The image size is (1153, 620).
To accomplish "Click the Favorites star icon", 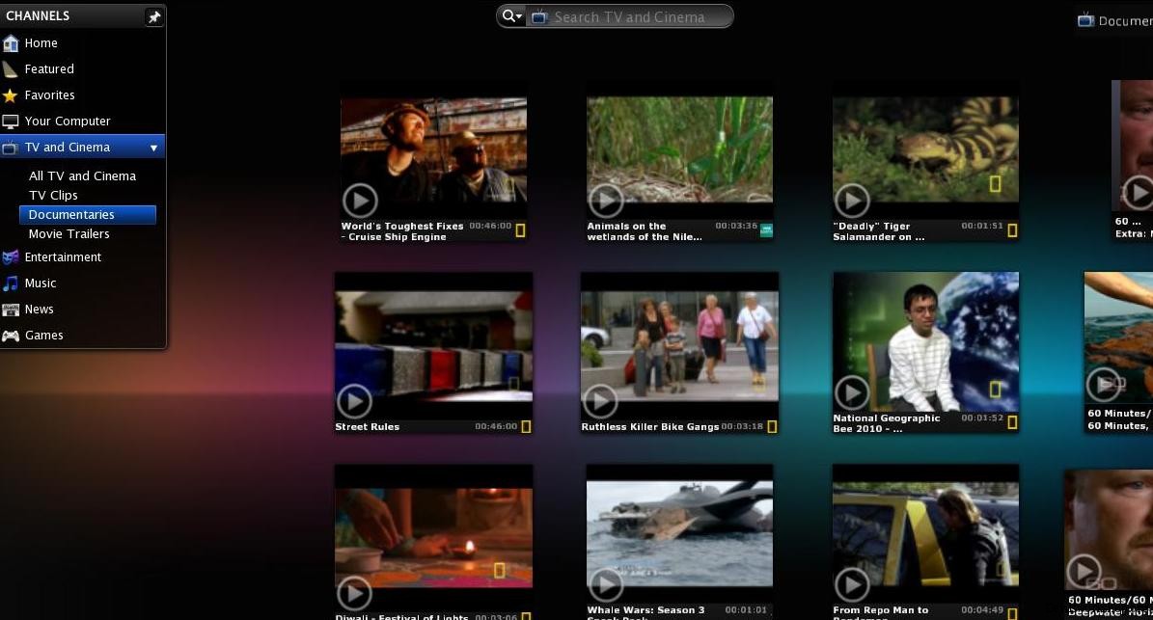I will [11, 95].
